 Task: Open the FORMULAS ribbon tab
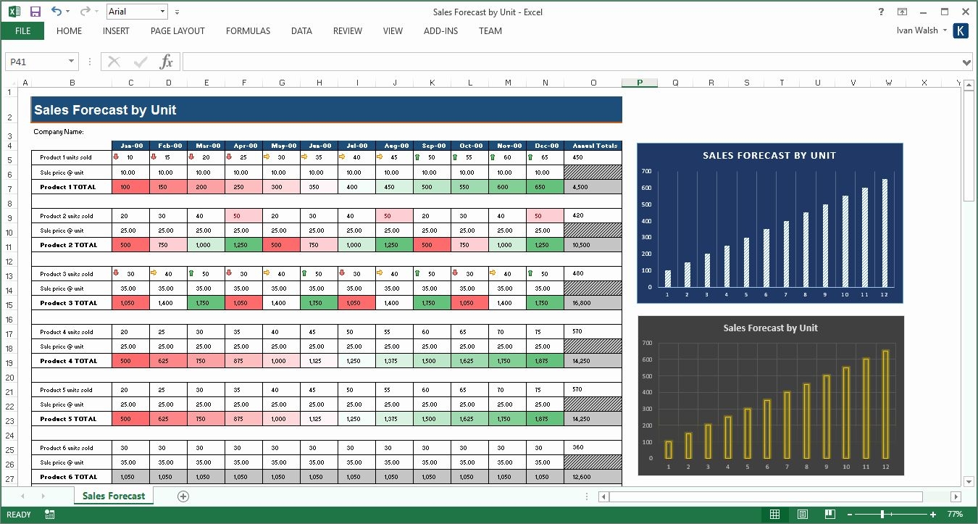coord(248,31)
